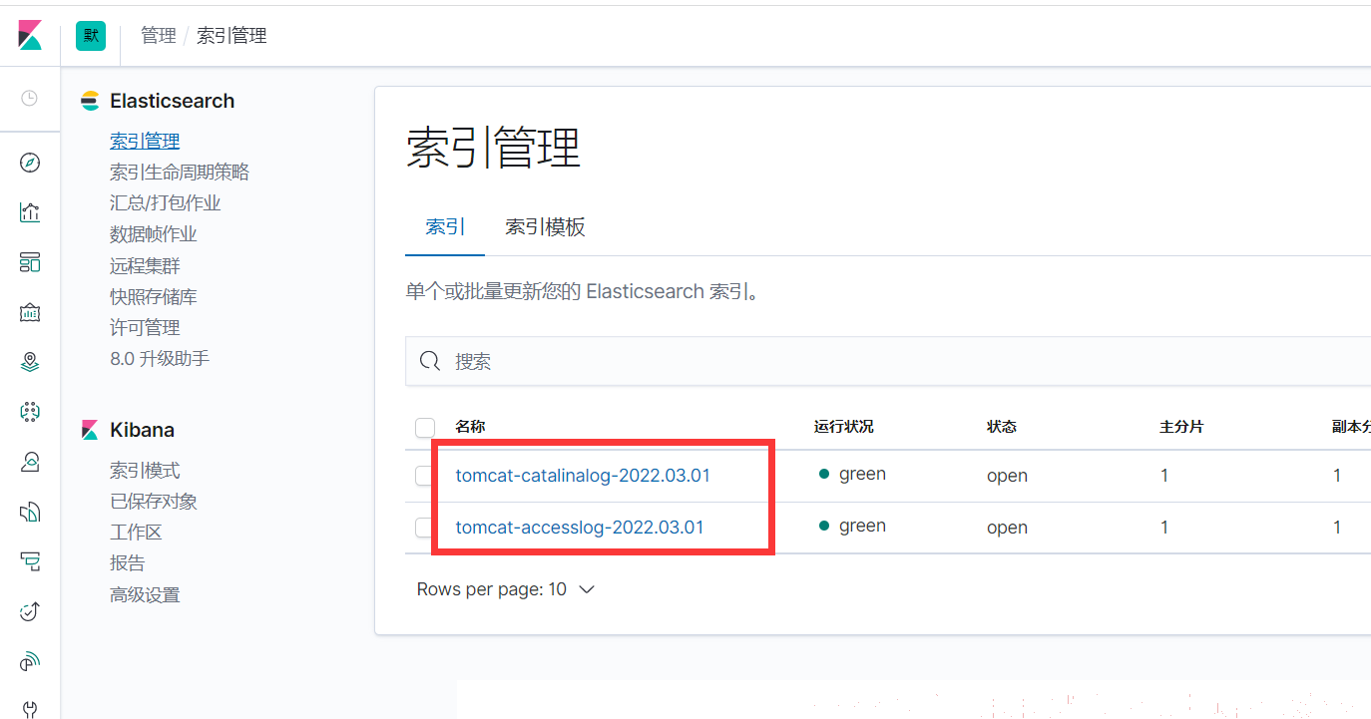Click open status of tomcat-catalinalog row

[1007, 477]
